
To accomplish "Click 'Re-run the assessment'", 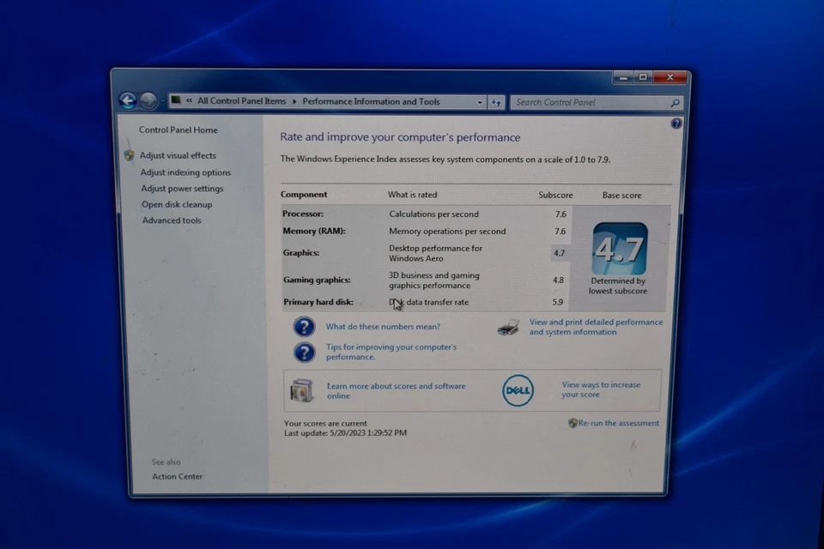I will pos(619,423).
